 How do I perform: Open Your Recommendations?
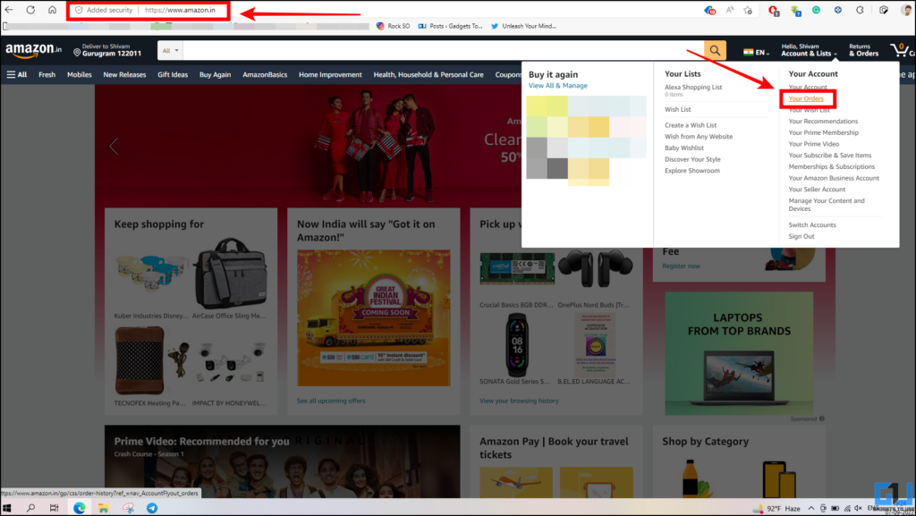pos(823,122)
